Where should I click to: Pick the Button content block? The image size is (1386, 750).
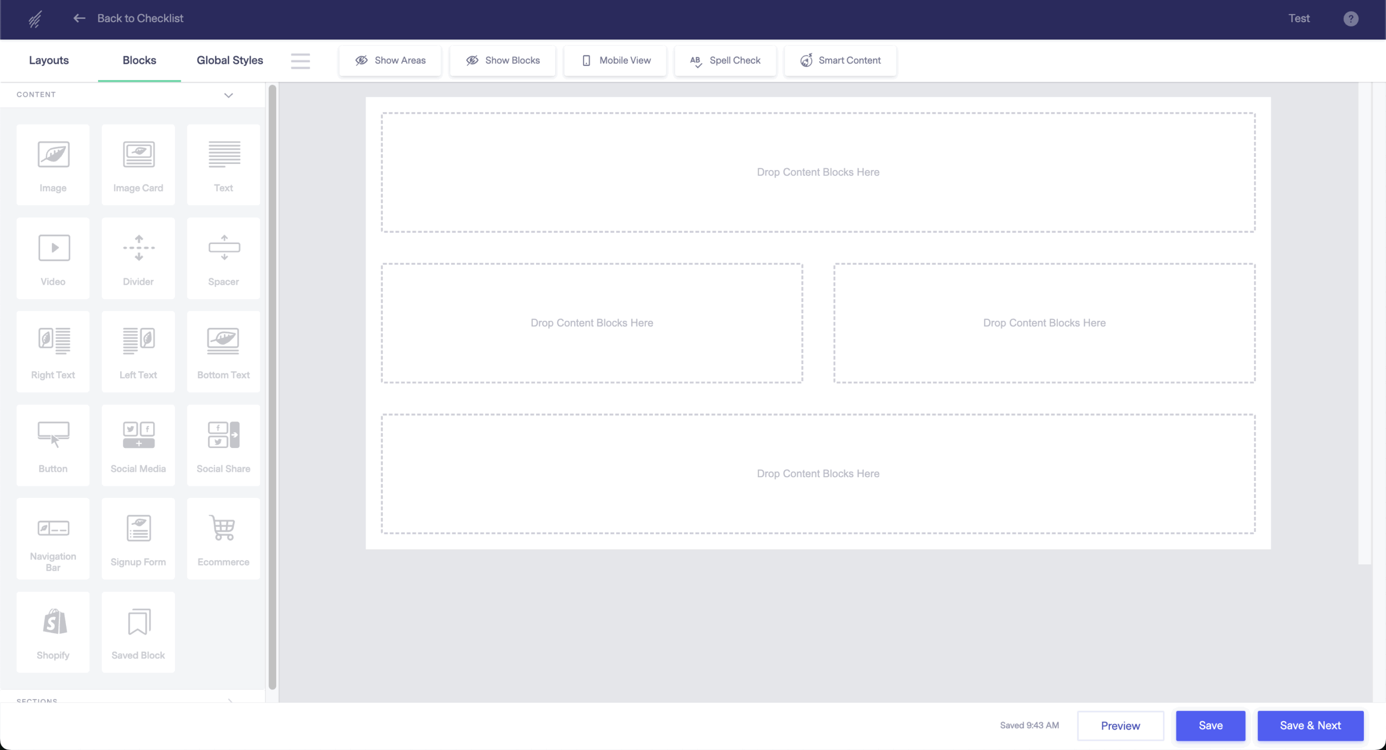53,445
